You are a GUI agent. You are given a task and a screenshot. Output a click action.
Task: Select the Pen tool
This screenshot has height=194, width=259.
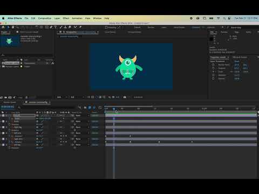click(x=51, y=27)
